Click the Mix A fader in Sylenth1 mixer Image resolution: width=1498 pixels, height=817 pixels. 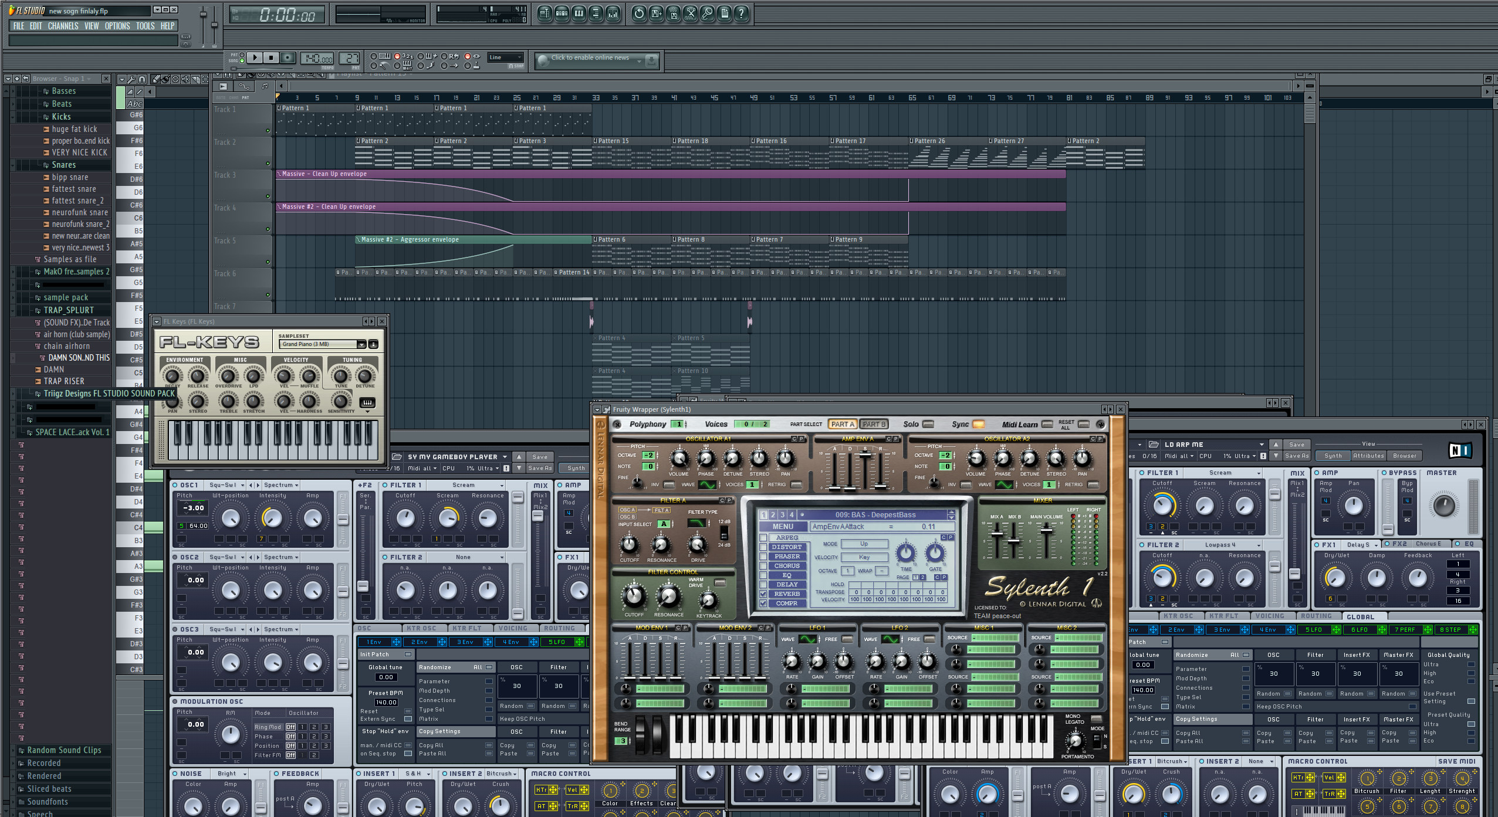(x=997, y=534)
